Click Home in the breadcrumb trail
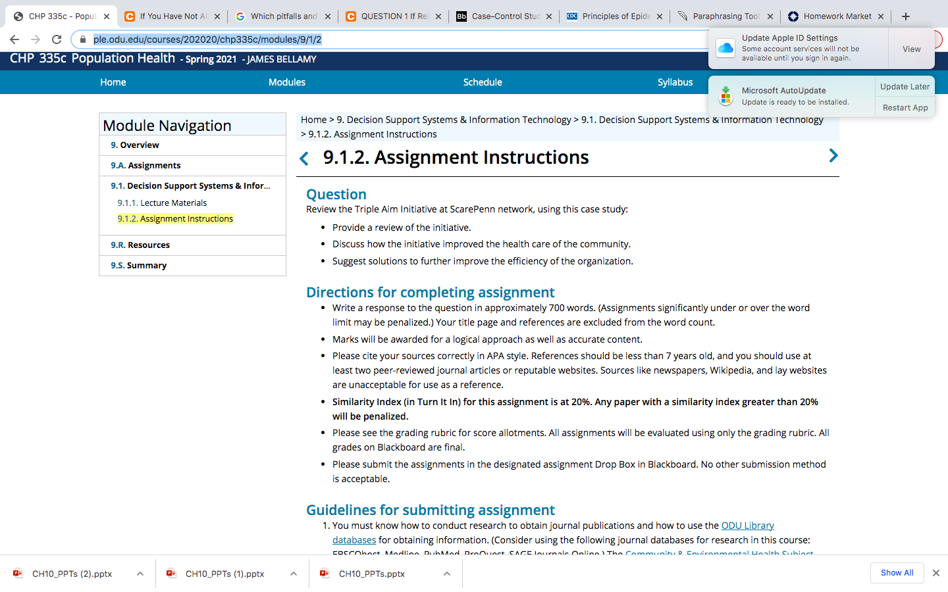 click(x=313, y=120)
